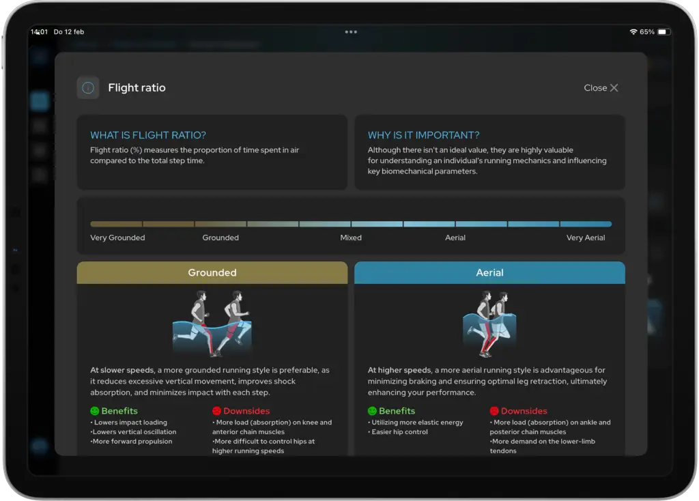Select the Aerial runner illustration
Viewport: 699px width, 501px height.
(488, 324)
